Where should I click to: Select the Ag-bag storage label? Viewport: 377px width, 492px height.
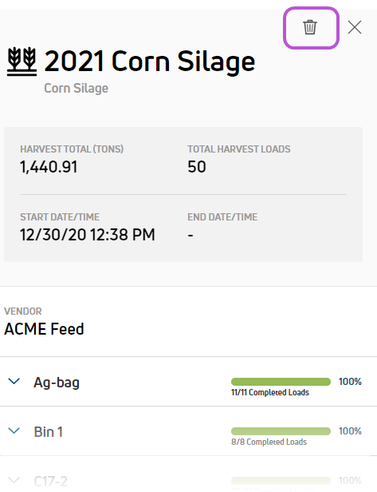(x=57, y=383)
